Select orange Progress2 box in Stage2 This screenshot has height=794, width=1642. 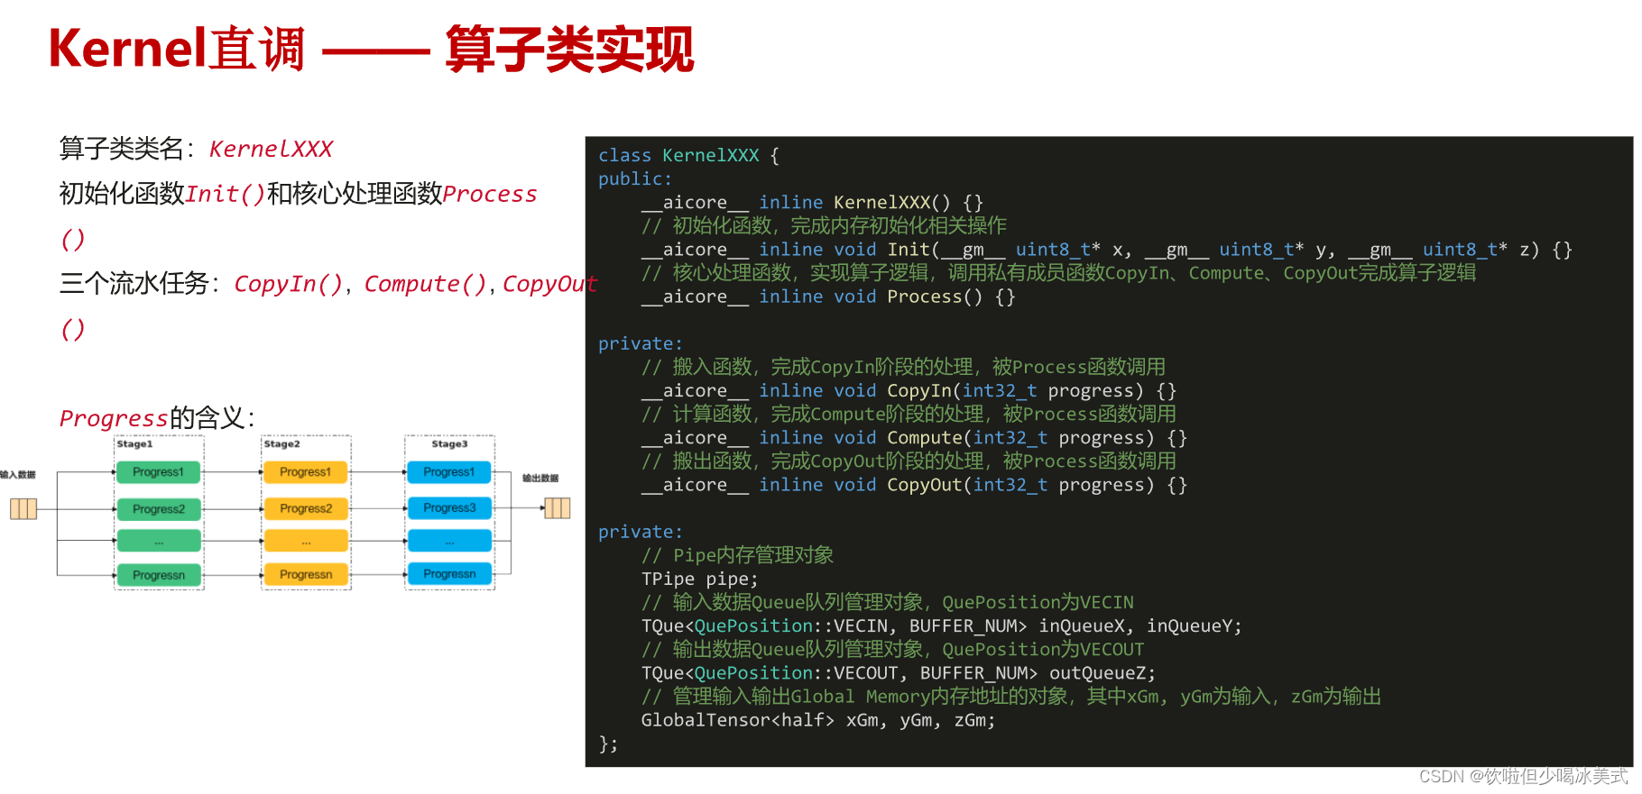(306, 508)
